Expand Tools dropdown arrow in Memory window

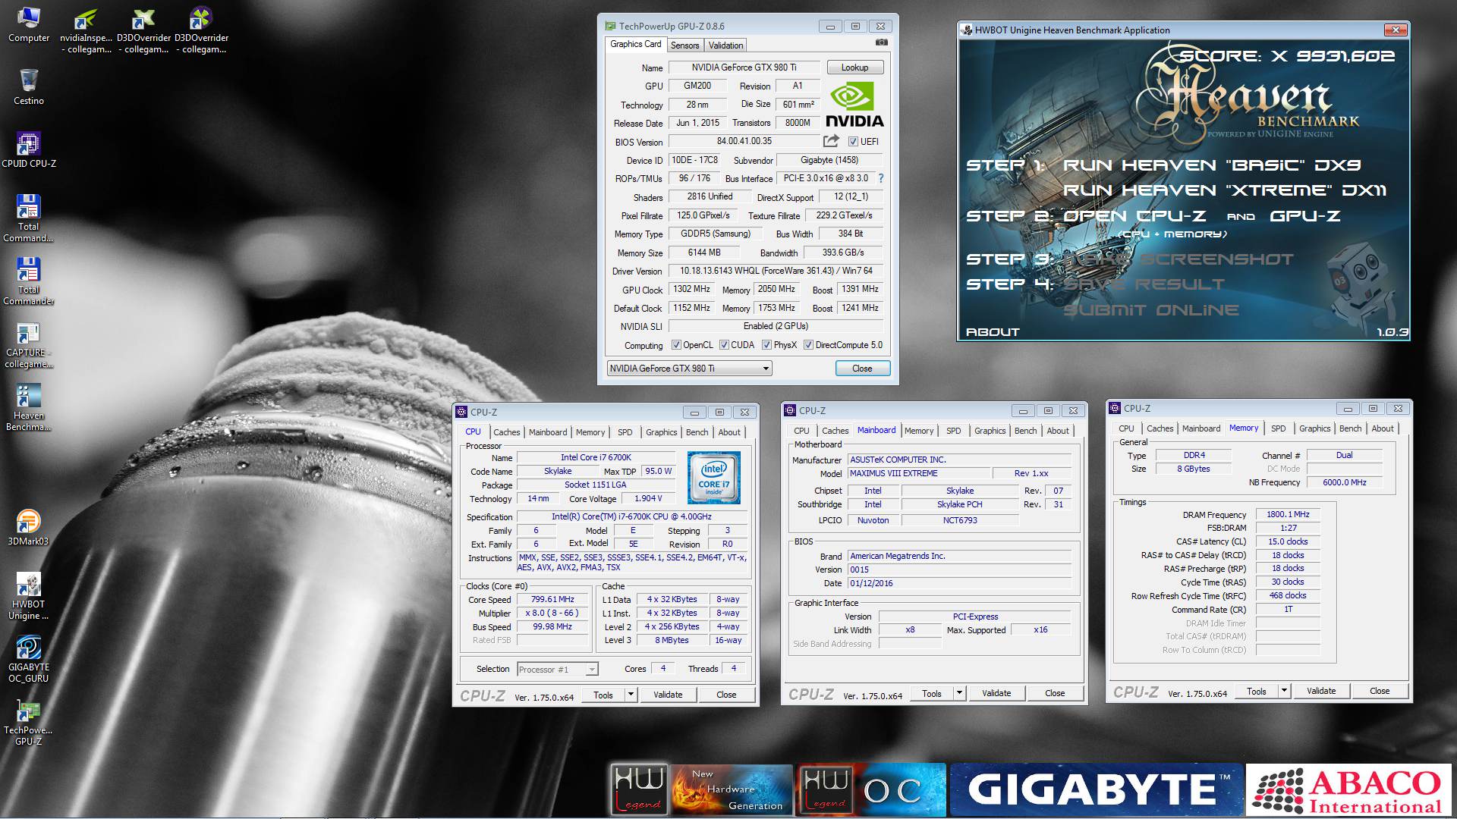[1283, 691]
